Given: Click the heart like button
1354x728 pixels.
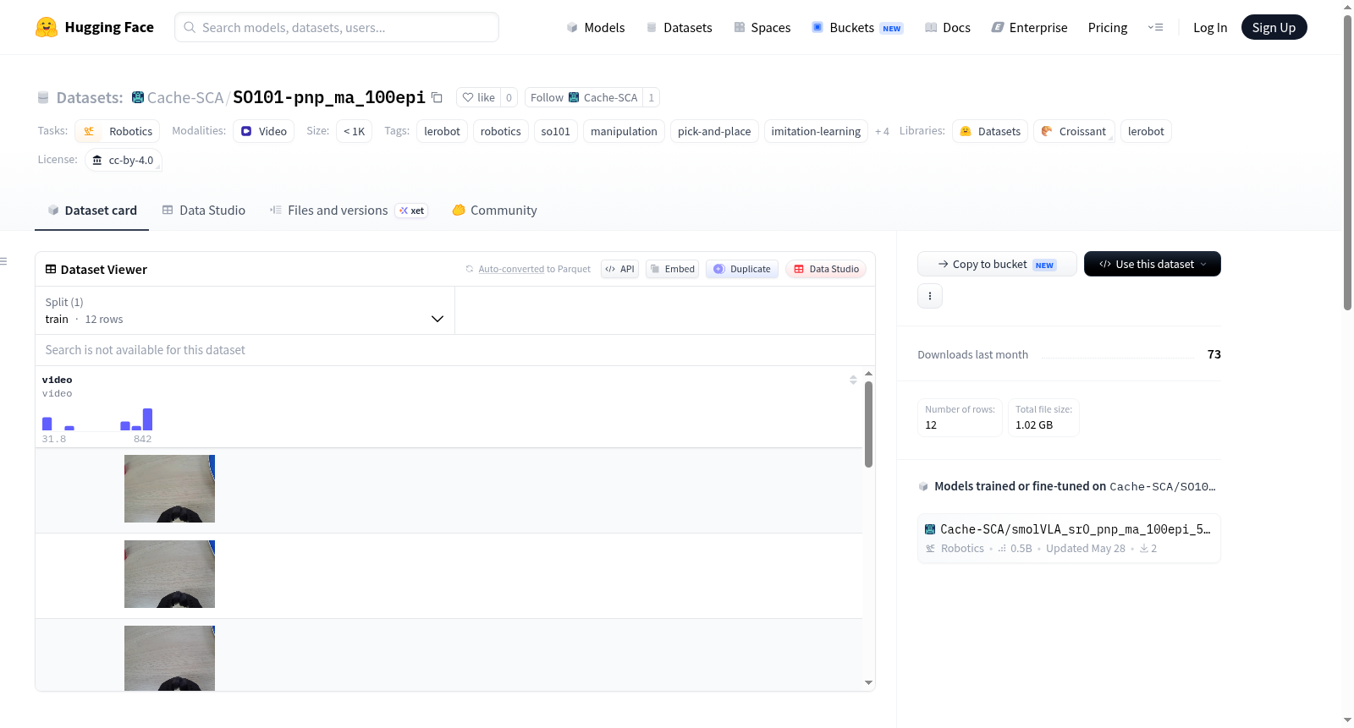Looking at the screenshot, I should (478, 97).
